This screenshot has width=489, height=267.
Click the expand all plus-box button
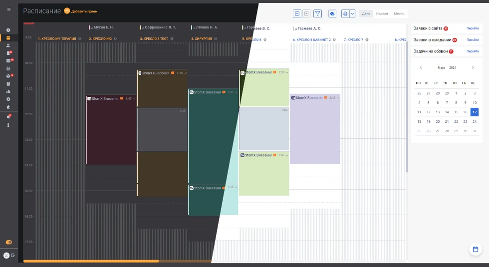pos(306,13)
